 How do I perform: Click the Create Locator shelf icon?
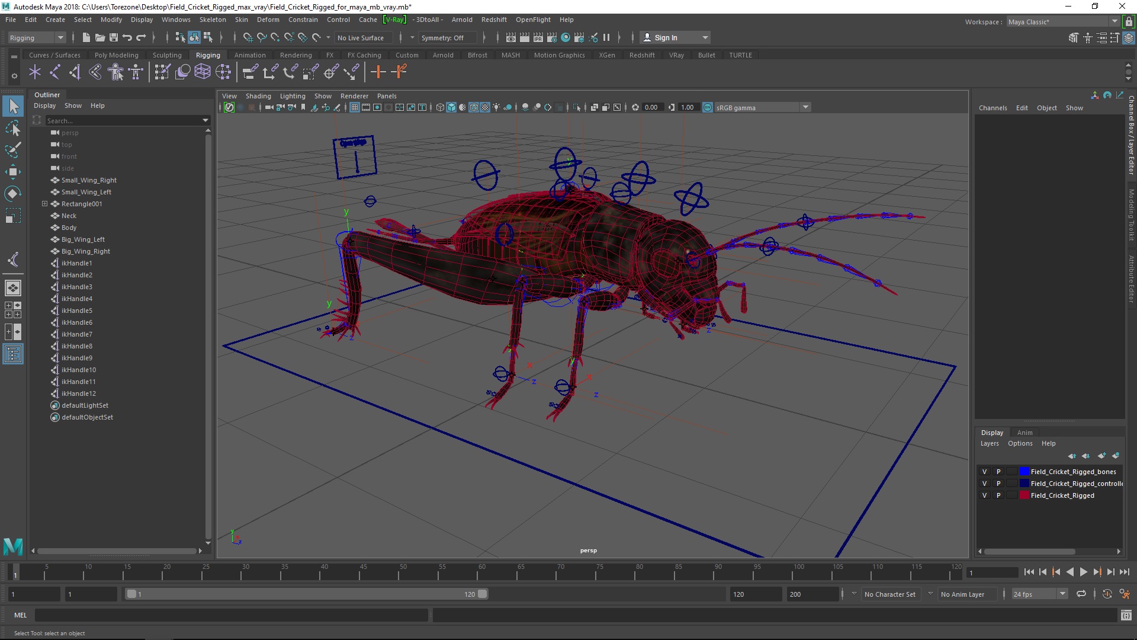click(35, 72)
